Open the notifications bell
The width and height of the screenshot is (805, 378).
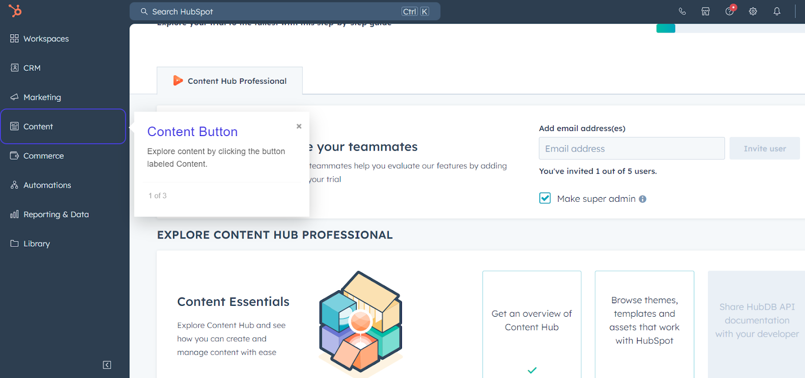point(777,11)
